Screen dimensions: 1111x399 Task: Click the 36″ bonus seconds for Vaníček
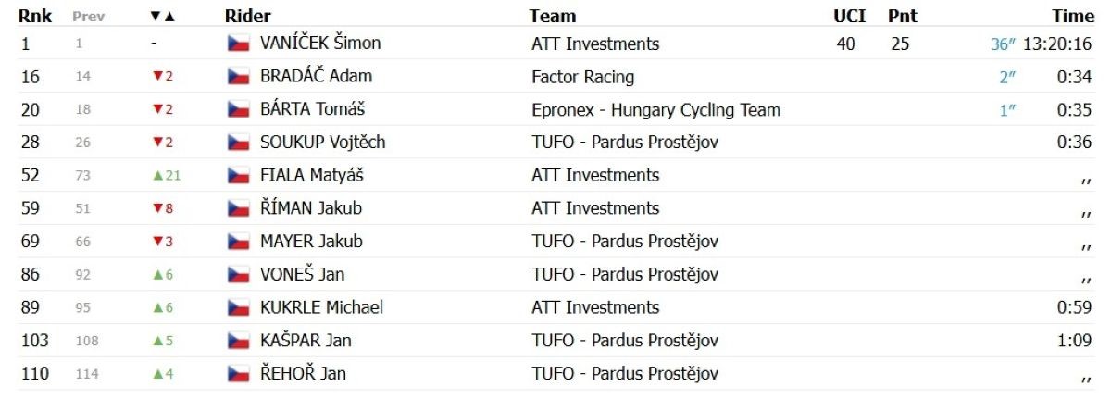pos(1003,44)
